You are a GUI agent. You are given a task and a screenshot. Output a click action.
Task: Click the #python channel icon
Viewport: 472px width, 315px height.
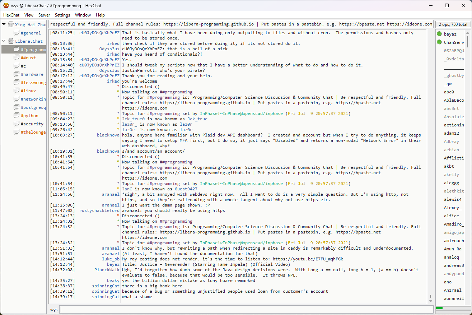(17, 115)
